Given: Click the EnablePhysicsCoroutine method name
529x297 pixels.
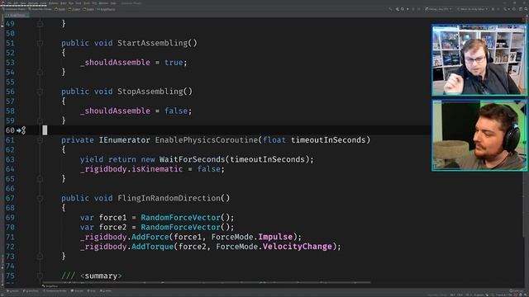Looking at the screenshot, I should coord(206,140).
